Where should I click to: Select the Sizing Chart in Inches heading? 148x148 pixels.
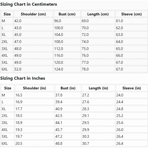(x=23, y=78)
